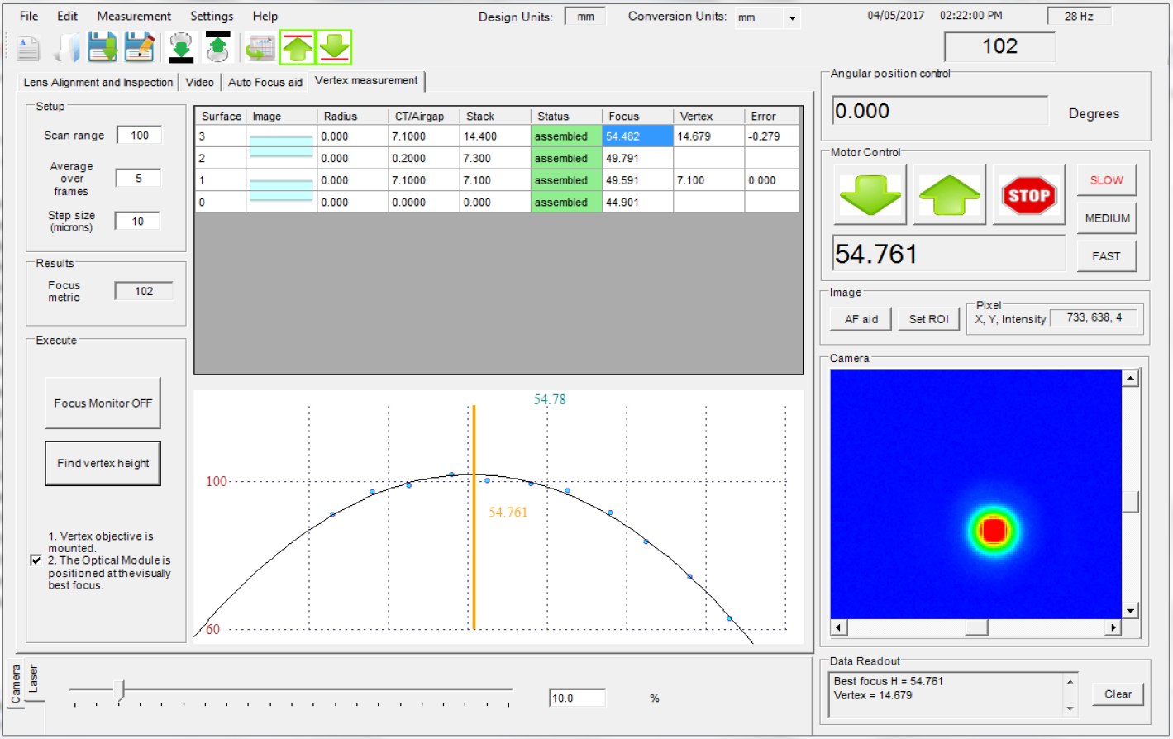Open an existing file from the toolbar
Viewport: 1173px width, 739px height.
65,47
